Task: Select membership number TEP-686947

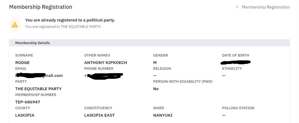Action: (x=28, y=102)
